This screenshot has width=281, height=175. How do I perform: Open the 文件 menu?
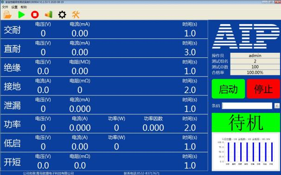[x=5, y=7]
